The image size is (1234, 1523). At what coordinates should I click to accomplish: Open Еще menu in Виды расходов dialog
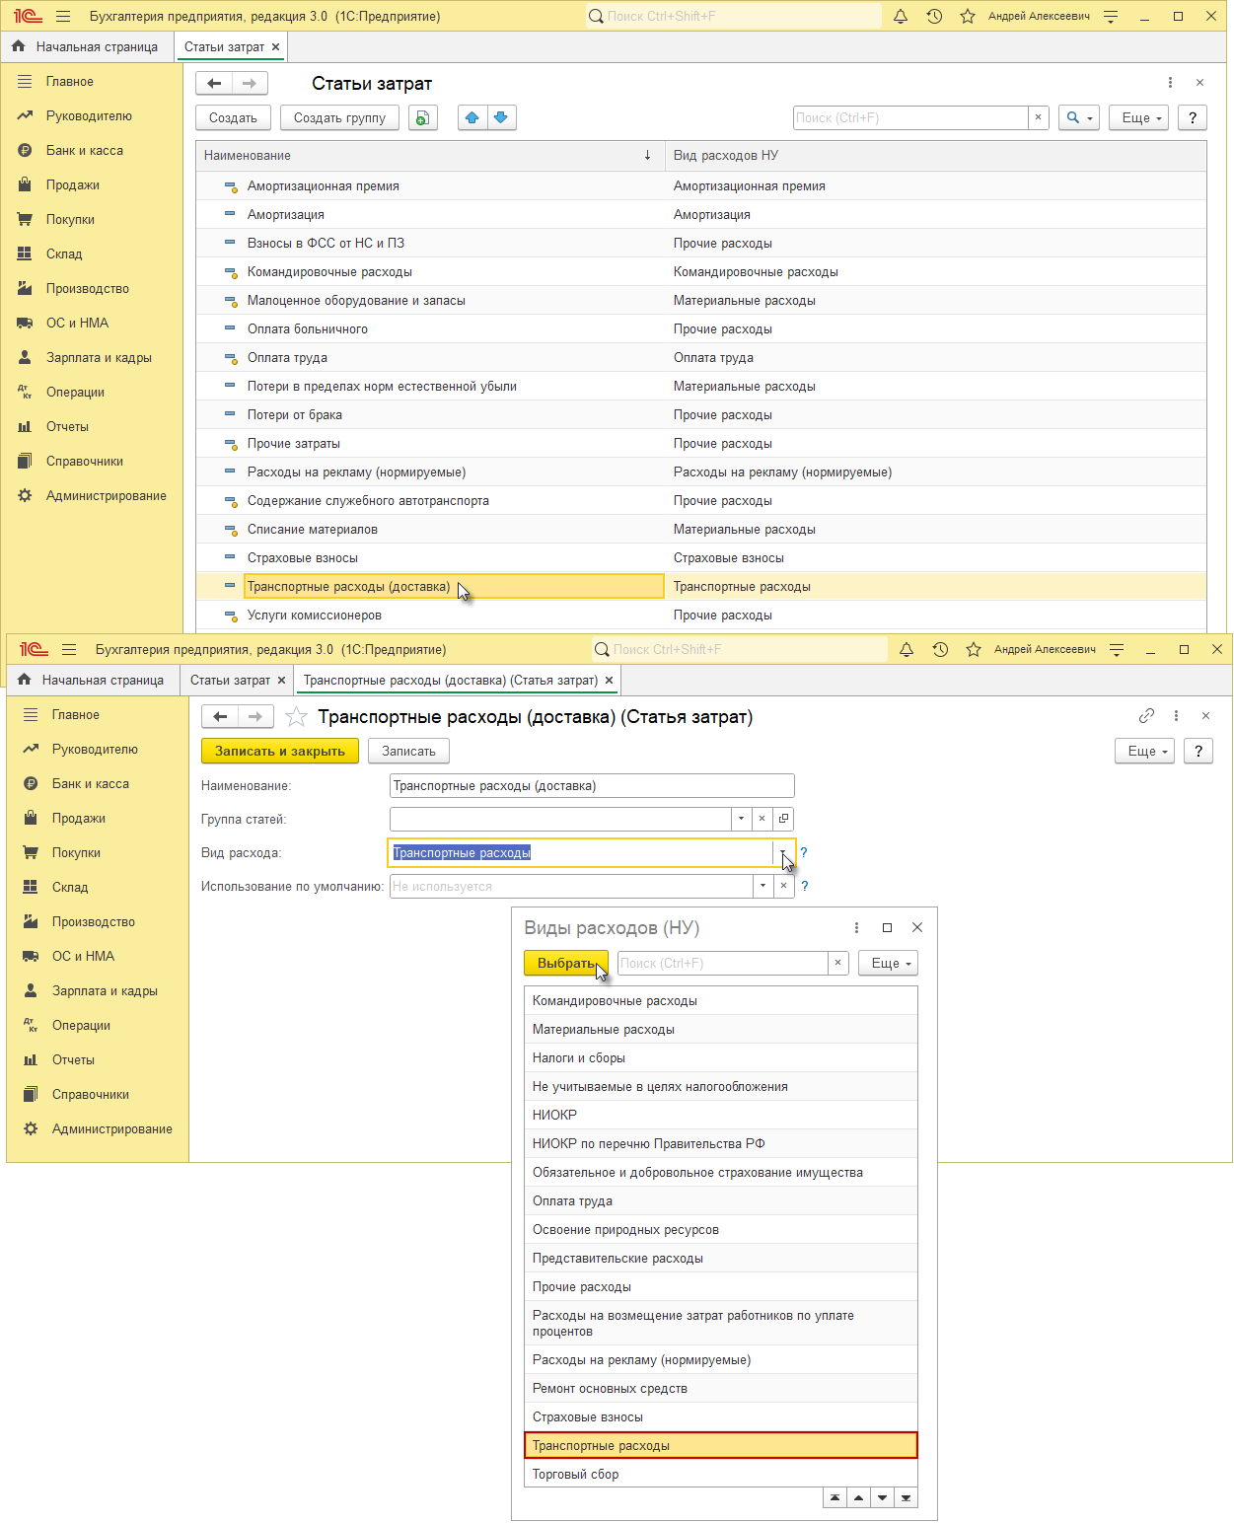[x=888, y=963]
